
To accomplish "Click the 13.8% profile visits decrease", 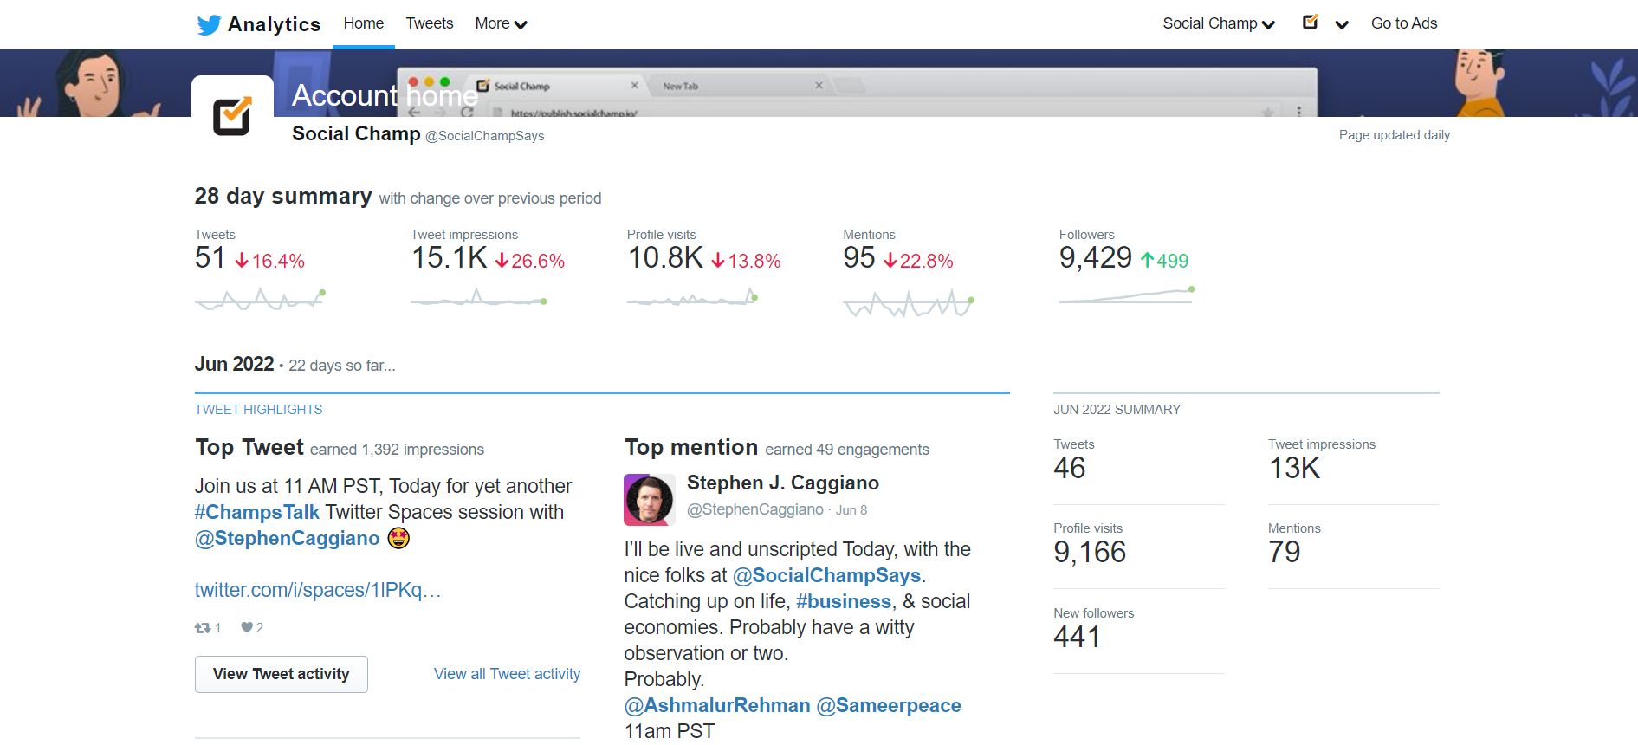I will pyautogui.click(x=746, y=261).
